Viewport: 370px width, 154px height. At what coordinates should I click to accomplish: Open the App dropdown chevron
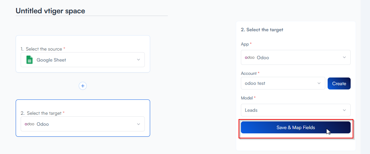click(344, 58)
